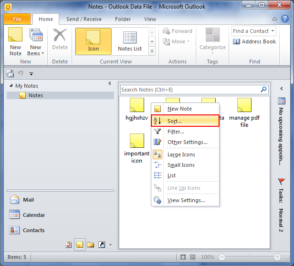The image size is (294, 266).
Task: Choose Filter... from context menu
Action: point(185,132)
